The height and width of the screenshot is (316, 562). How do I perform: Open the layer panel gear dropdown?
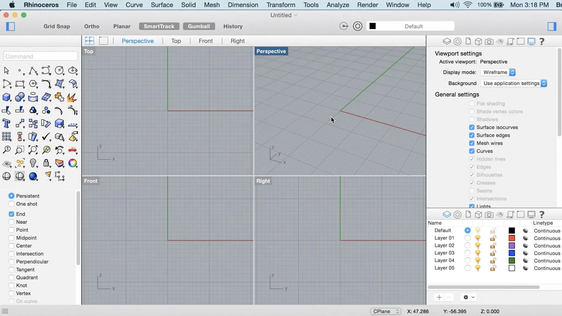[468, 297]
